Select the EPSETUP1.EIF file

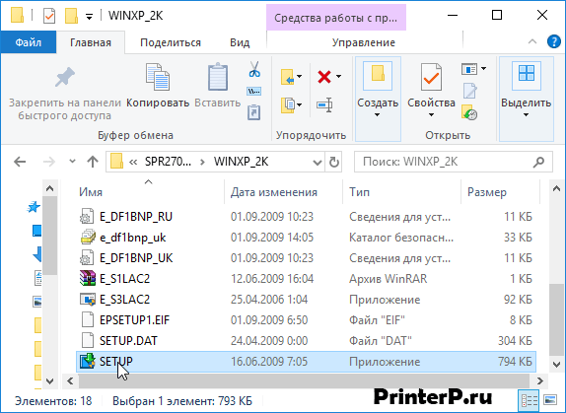[306, 320]
